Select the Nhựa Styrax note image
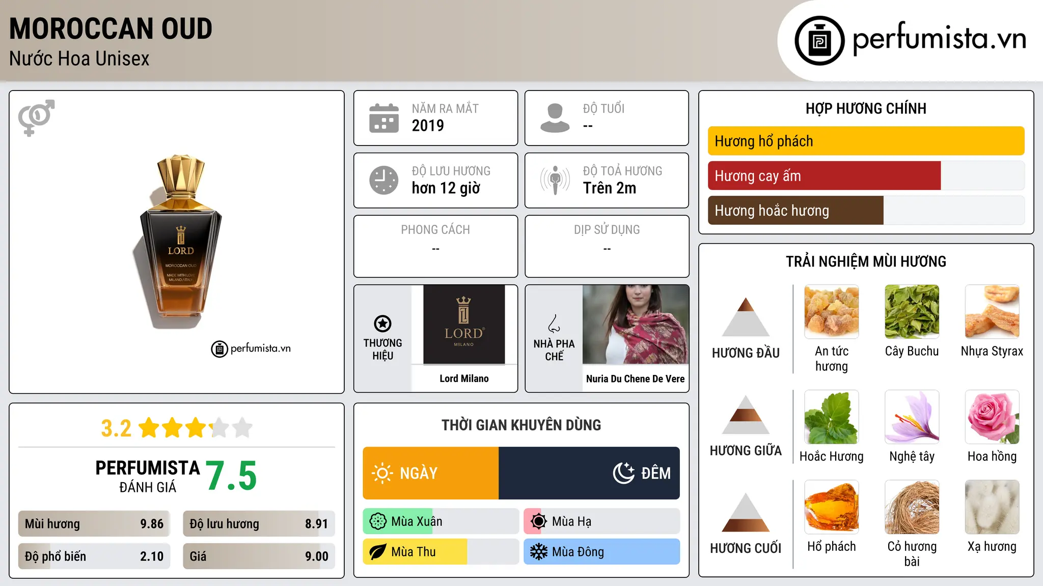This screenshot has width=1043, height=586. 993,312
